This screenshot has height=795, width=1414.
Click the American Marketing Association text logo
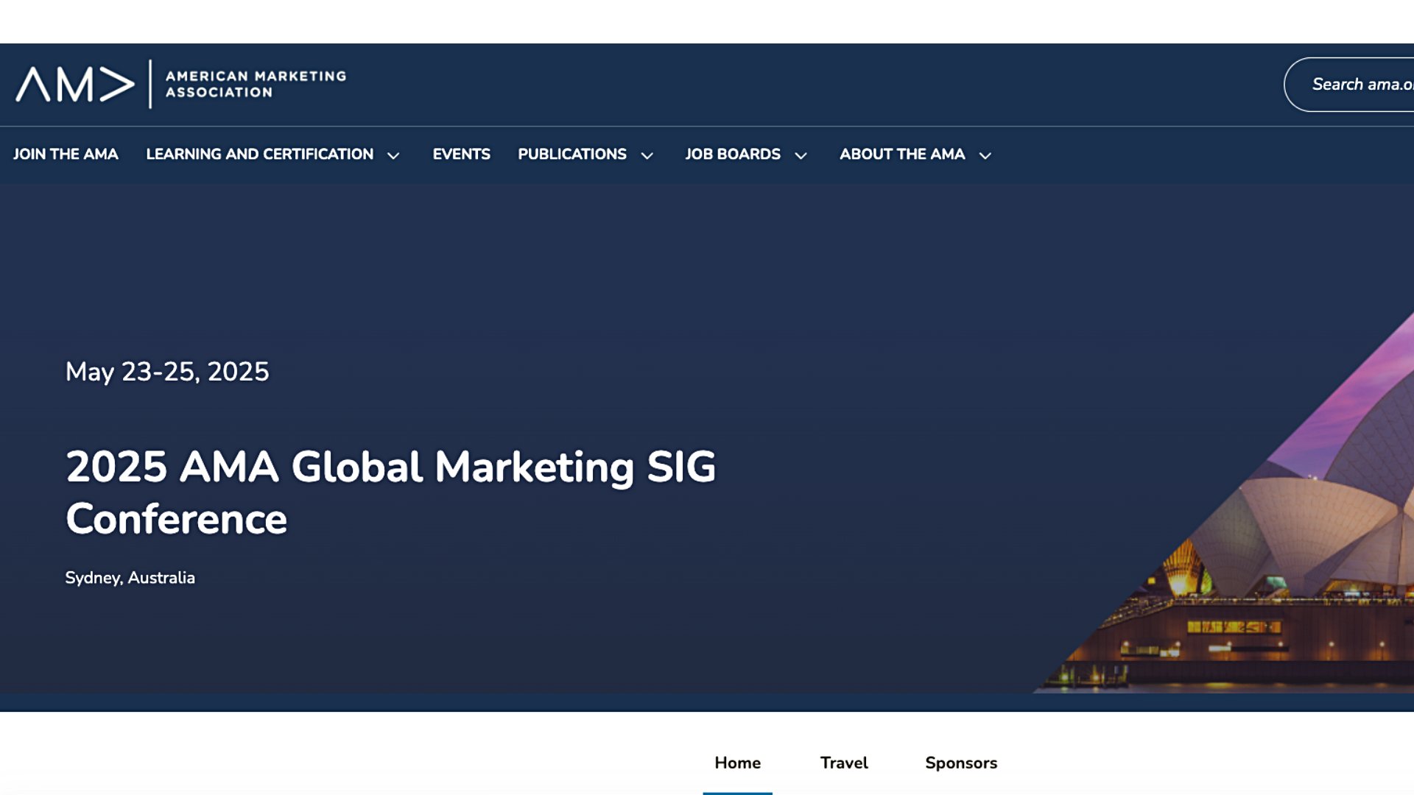point(256,84)
